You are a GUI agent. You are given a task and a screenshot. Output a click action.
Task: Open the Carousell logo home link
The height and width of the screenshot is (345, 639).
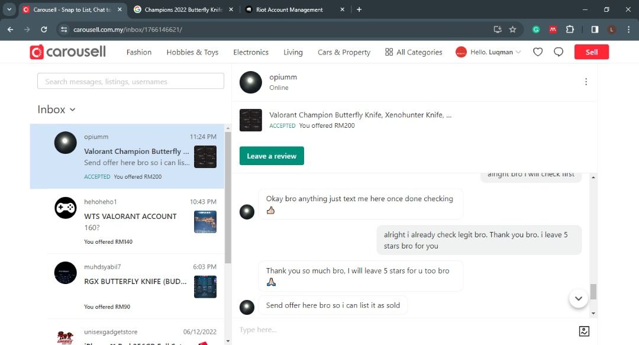[67, 52]
